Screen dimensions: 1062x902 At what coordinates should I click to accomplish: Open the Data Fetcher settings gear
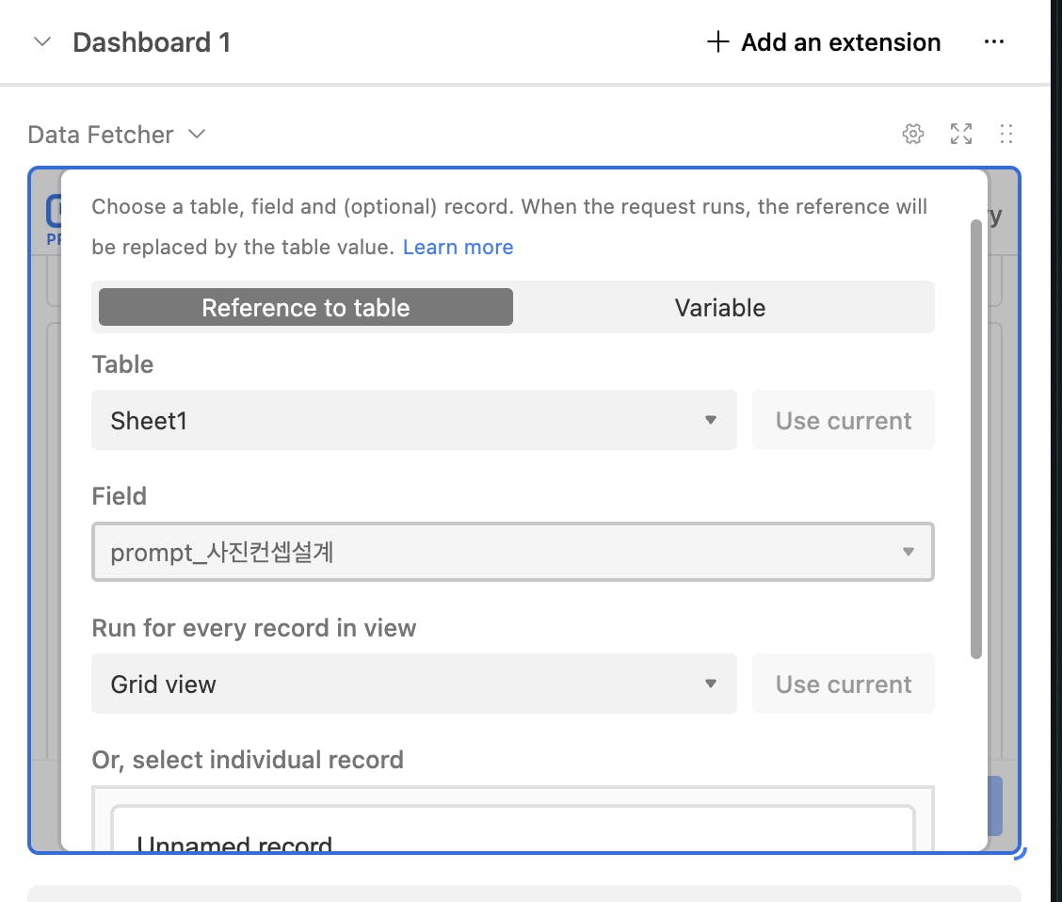(913, 134)
